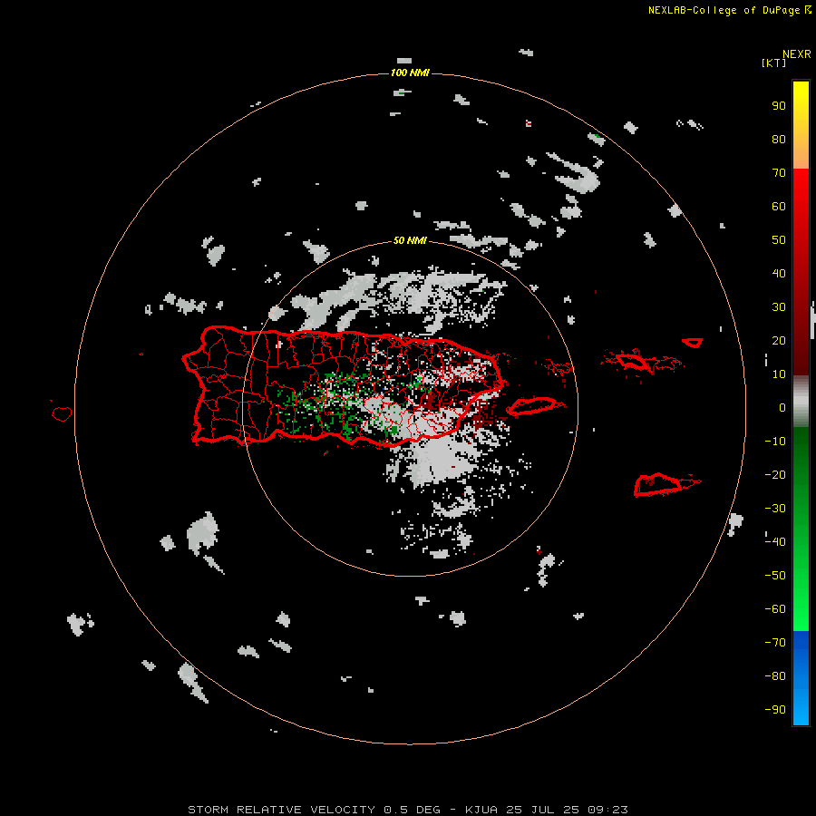Click the -20 scale label

[x=775, y=474]
